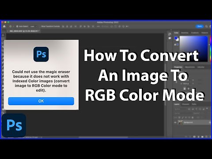Image resolution: width=212 pixels, height=159 pixels.
Task: Click the blue Share button
Action: click(x=200, y=26)
